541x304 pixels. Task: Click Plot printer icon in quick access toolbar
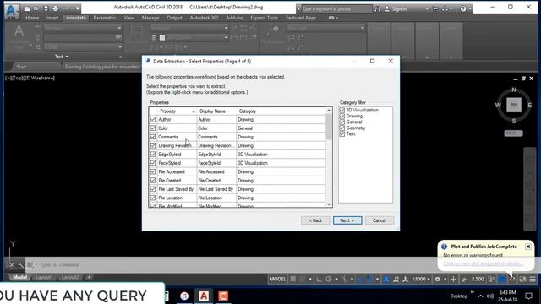55,8
